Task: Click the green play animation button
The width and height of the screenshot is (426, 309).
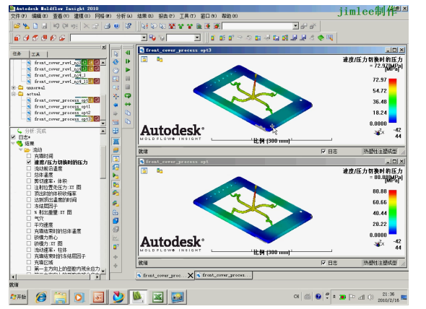Action: 128,70
